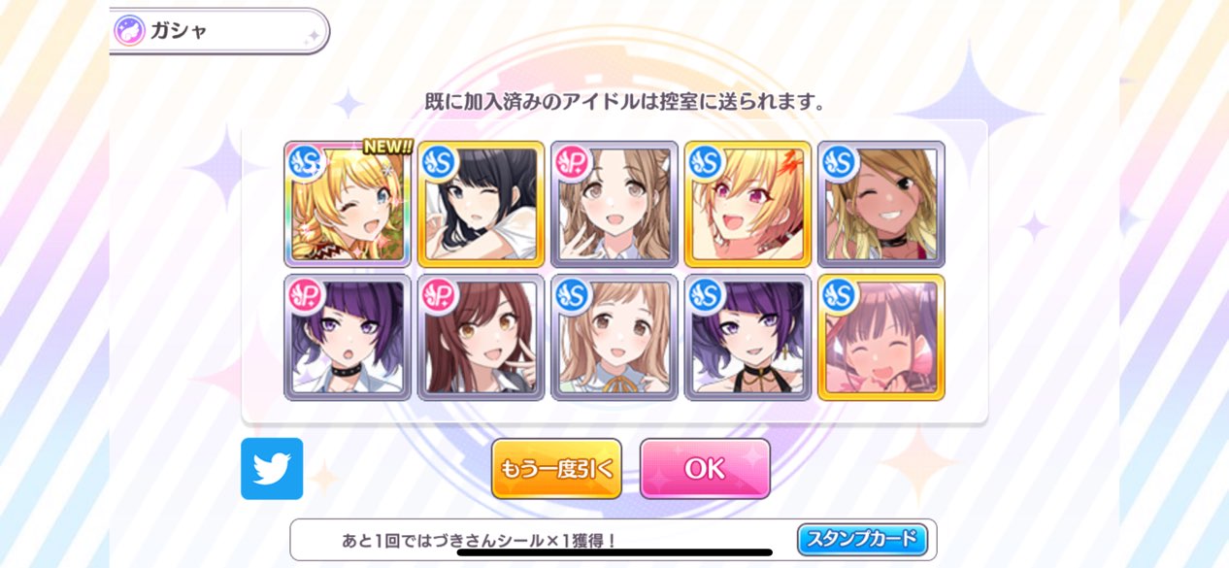Click もう一度引く to draw again
The width and height of the screenshot is (1229, 568).
tap(556, 468)
